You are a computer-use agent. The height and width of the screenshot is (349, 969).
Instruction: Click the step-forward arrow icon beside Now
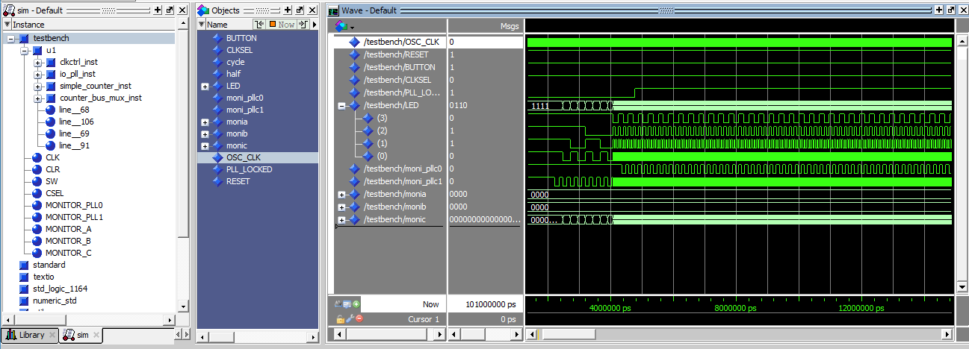coord(303,25)
